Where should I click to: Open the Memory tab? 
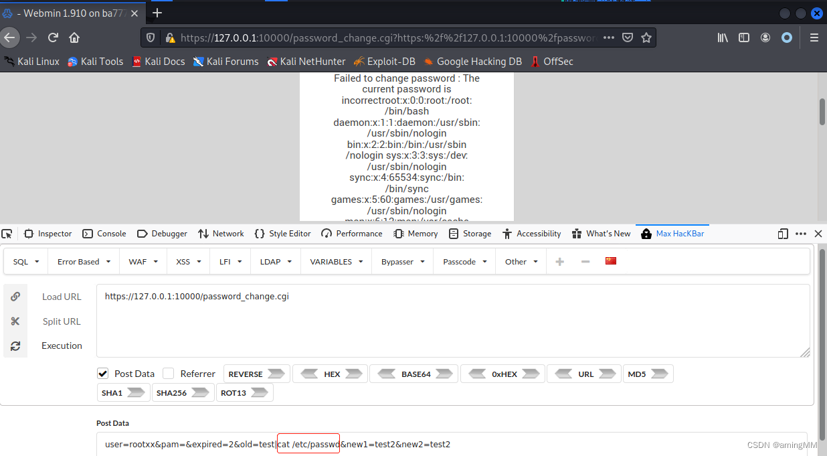(416, 234)
